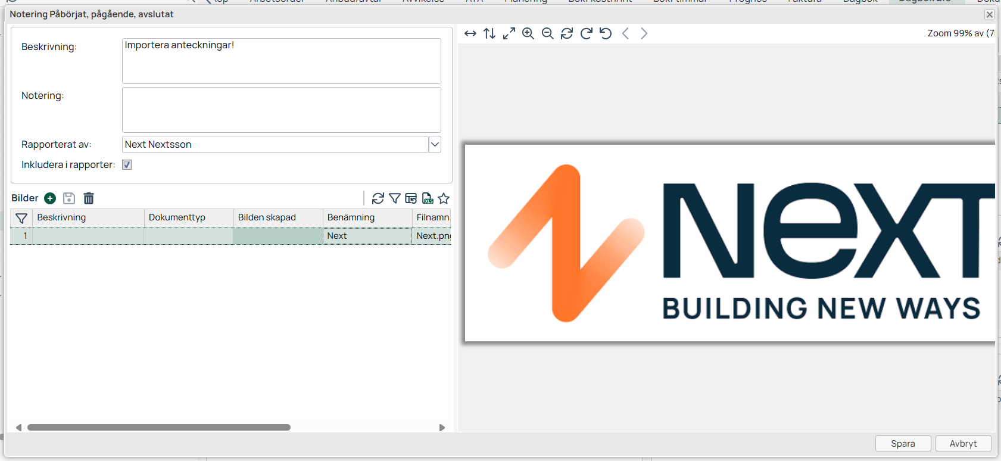Fit the image to height
1001x461 pixels.
489,33
